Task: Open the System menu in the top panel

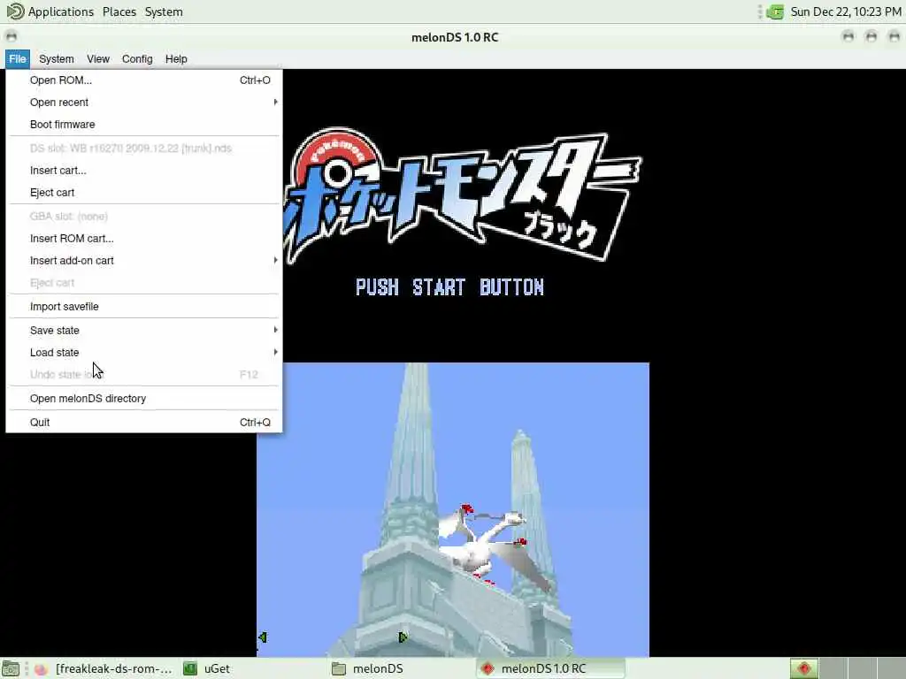Action: 164,11
